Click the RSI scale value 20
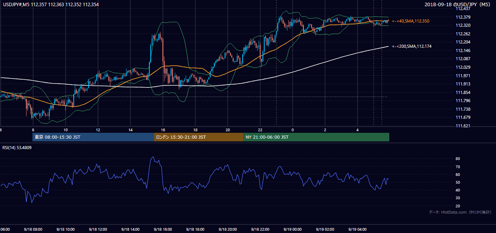 click(x=458, y=206)
